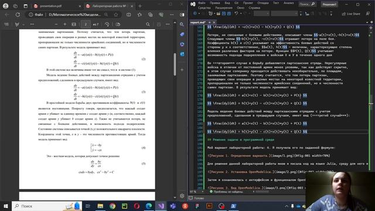The width and height of the screenshot is (375, 211).
Task: Open the Вид menu
Action: [227, 3]
